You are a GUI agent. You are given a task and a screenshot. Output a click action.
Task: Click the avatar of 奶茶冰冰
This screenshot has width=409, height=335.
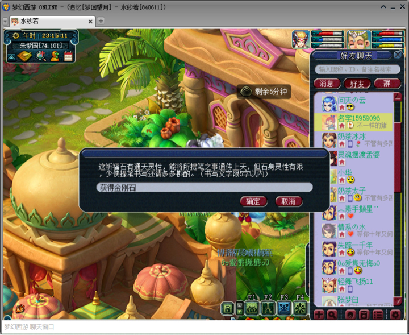[329, 140]
